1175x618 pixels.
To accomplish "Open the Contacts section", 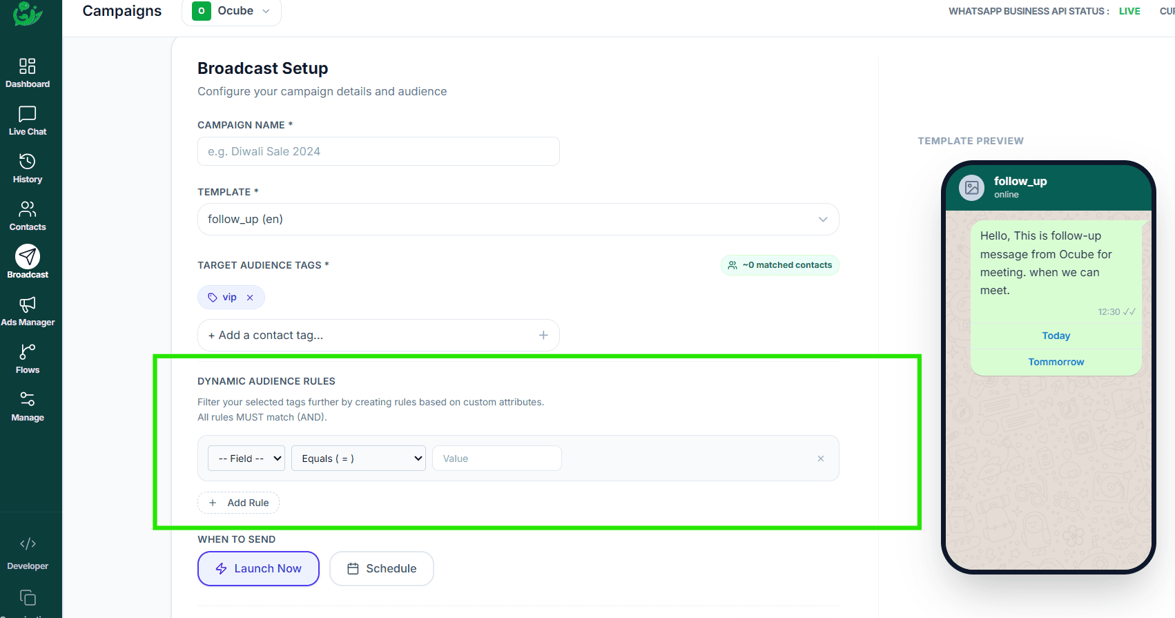I will click(28, 216).
